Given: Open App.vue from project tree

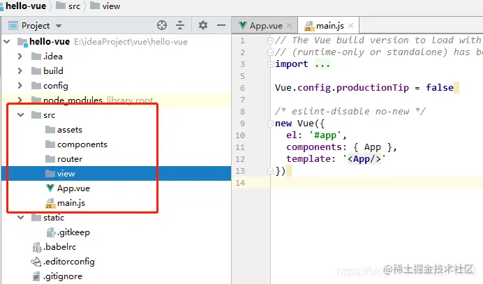Looking at the screenshot, I should tap(73, 188).
